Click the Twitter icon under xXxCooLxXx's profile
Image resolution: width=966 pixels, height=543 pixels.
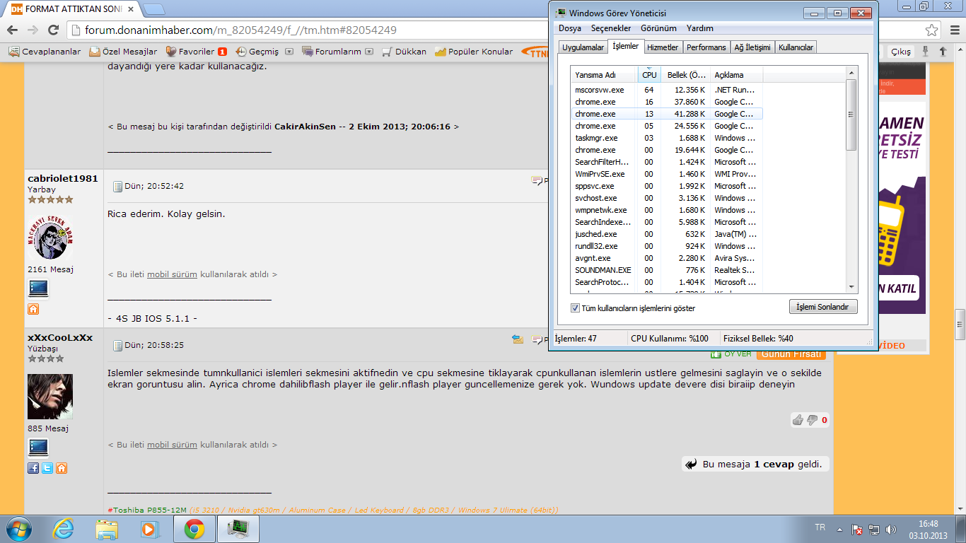click(x=47, y=468)
